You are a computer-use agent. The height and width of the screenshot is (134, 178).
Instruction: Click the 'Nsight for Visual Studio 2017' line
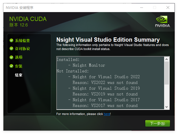point(106,100)
